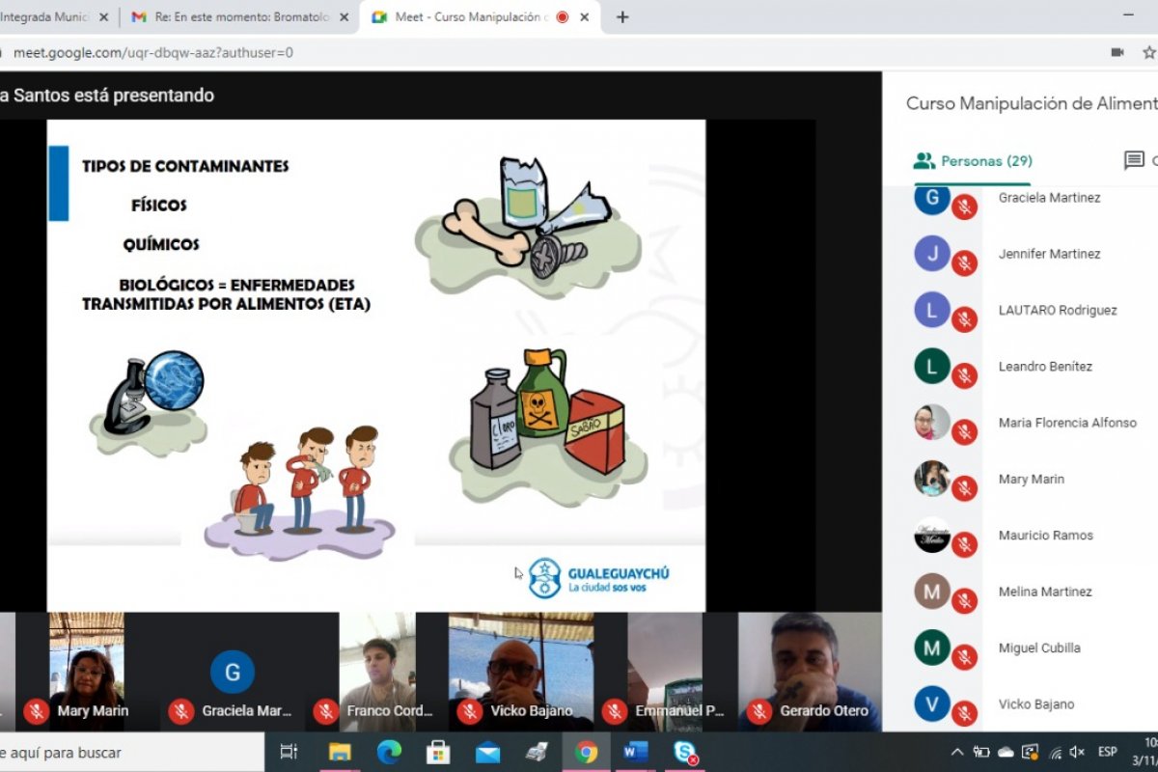Switch to the Personas (29) tab

click(x=973, y=161)
